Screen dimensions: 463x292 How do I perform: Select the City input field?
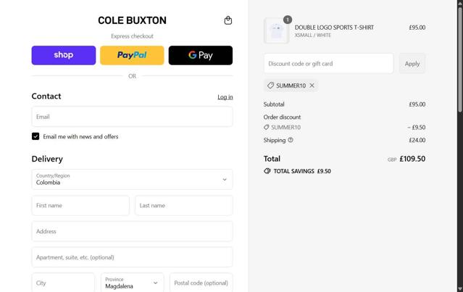(63, 283)
